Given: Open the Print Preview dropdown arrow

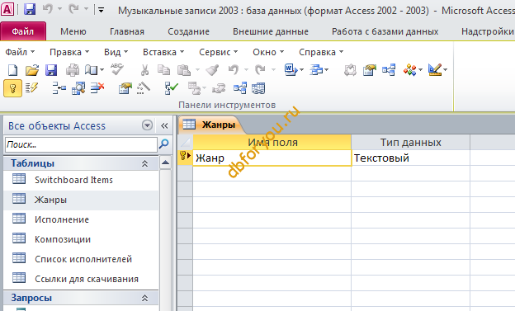Looking at the screenshot, I should point(102,70).
